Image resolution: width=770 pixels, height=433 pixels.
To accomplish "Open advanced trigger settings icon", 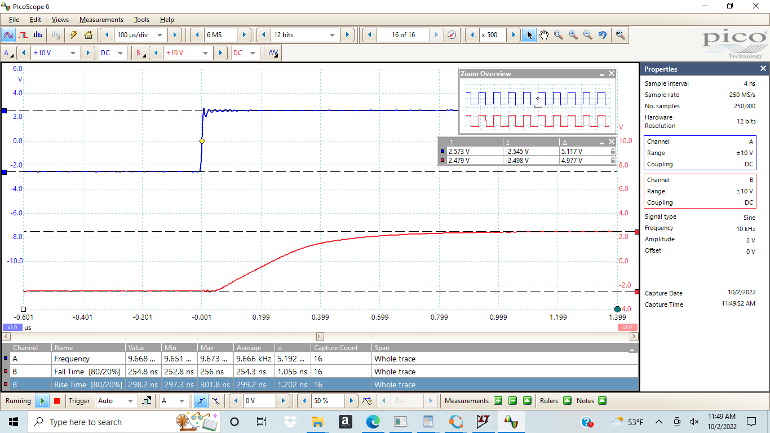I will pyautogui.click(x=147, y=401).
